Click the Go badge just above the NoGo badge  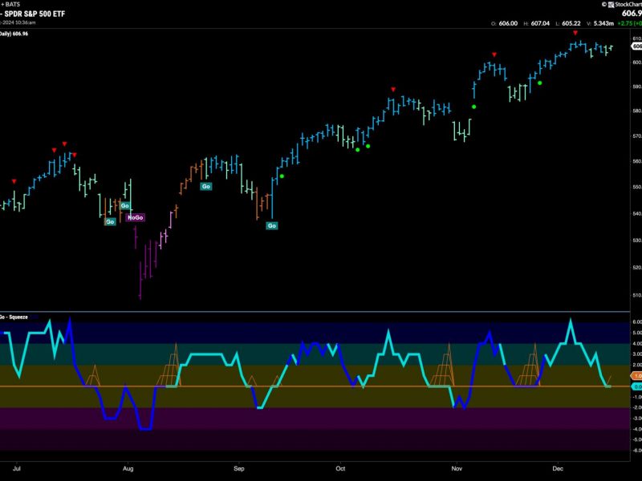coord(125,206)
